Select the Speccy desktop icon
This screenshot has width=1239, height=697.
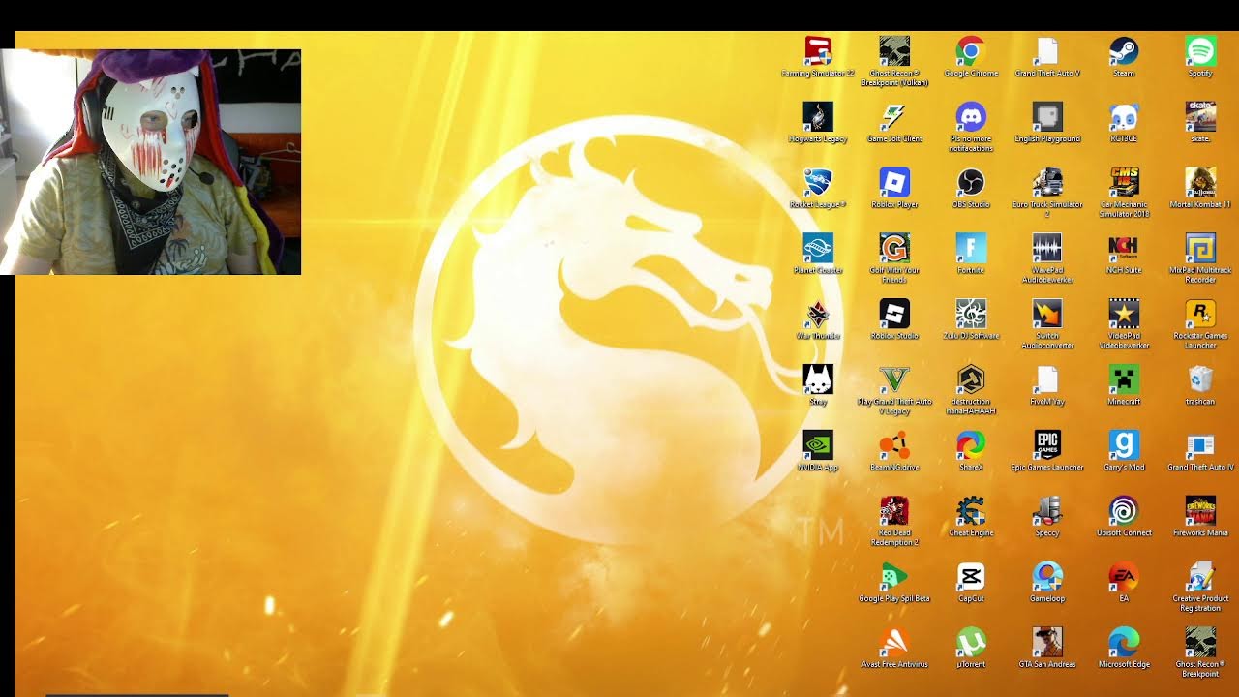click(1047, 511)
